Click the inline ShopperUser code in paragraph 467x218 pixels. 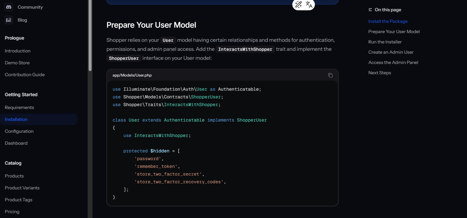(x=124, y=58)
